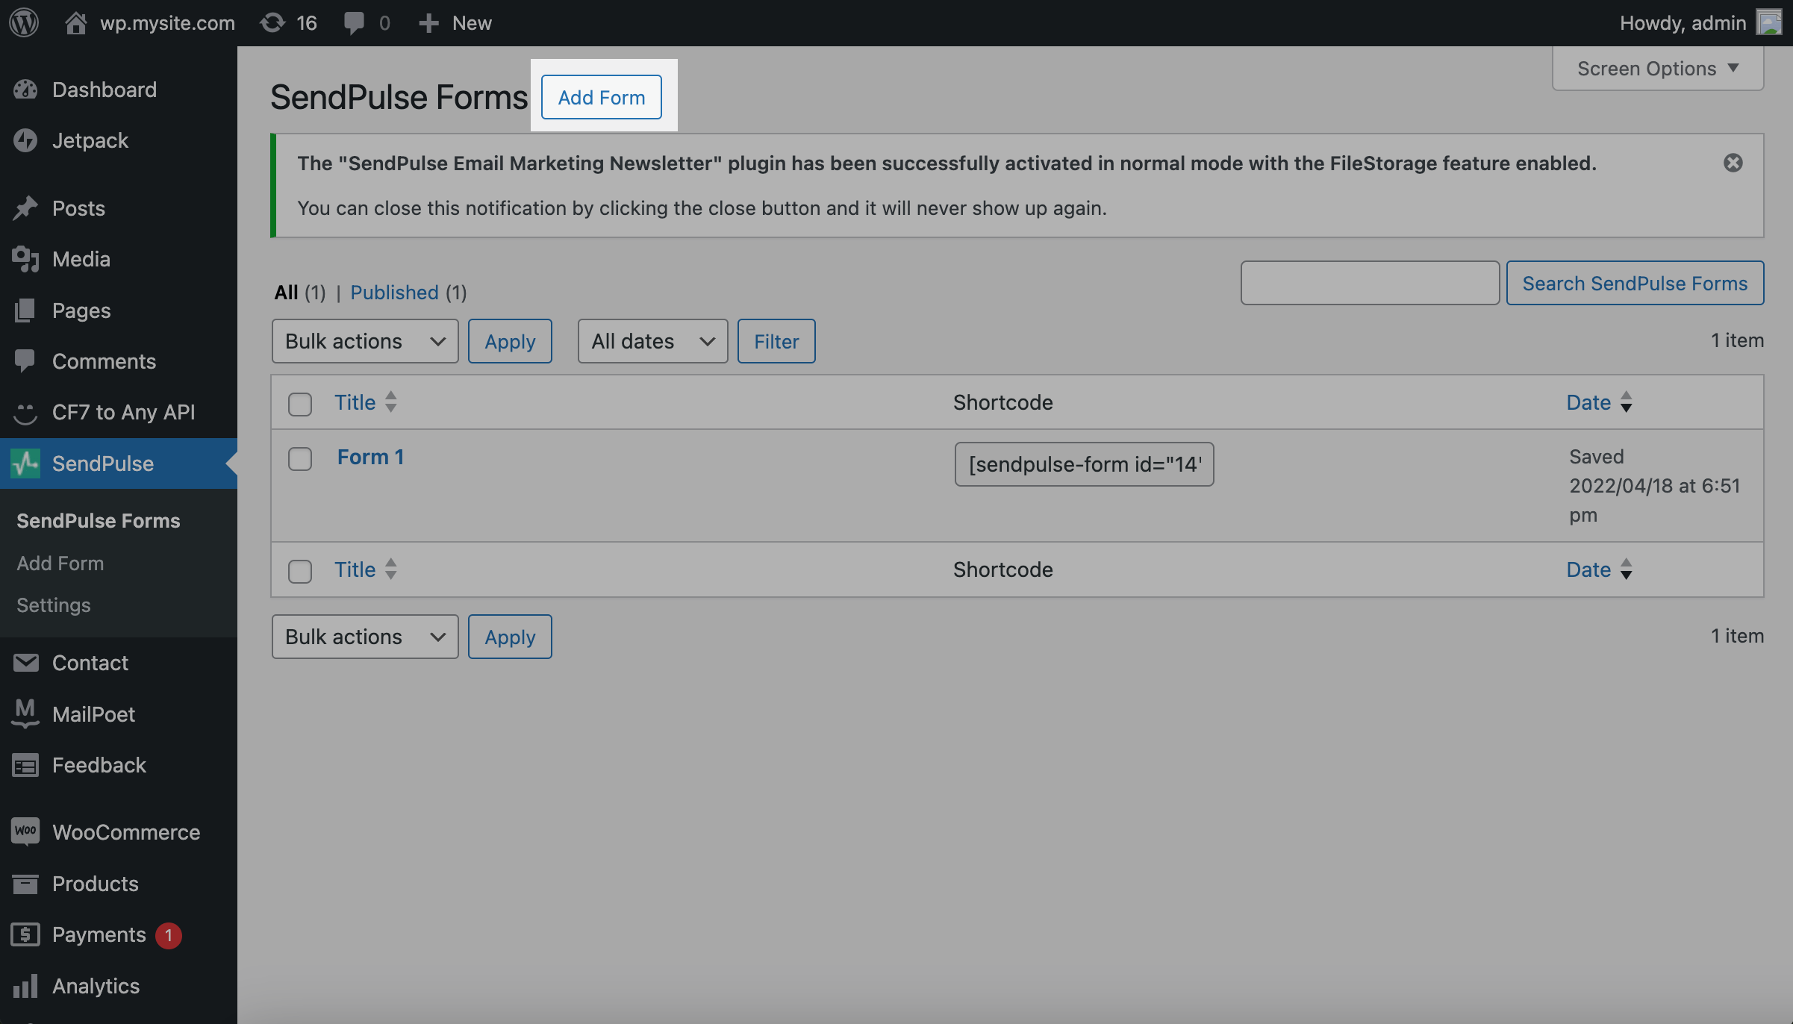Click the MailPoet sidebar icon
Image resolution: width=1793 pixels, height=1024 pixels.
(x=25, y=714)
